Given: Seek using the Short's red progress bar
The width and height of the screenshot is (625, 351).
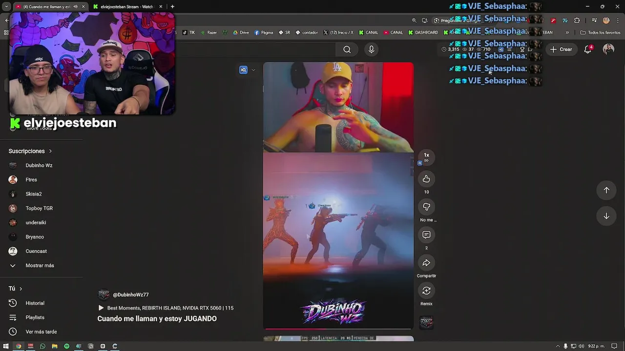Looking at the screenshot, I should pos(338,329).
